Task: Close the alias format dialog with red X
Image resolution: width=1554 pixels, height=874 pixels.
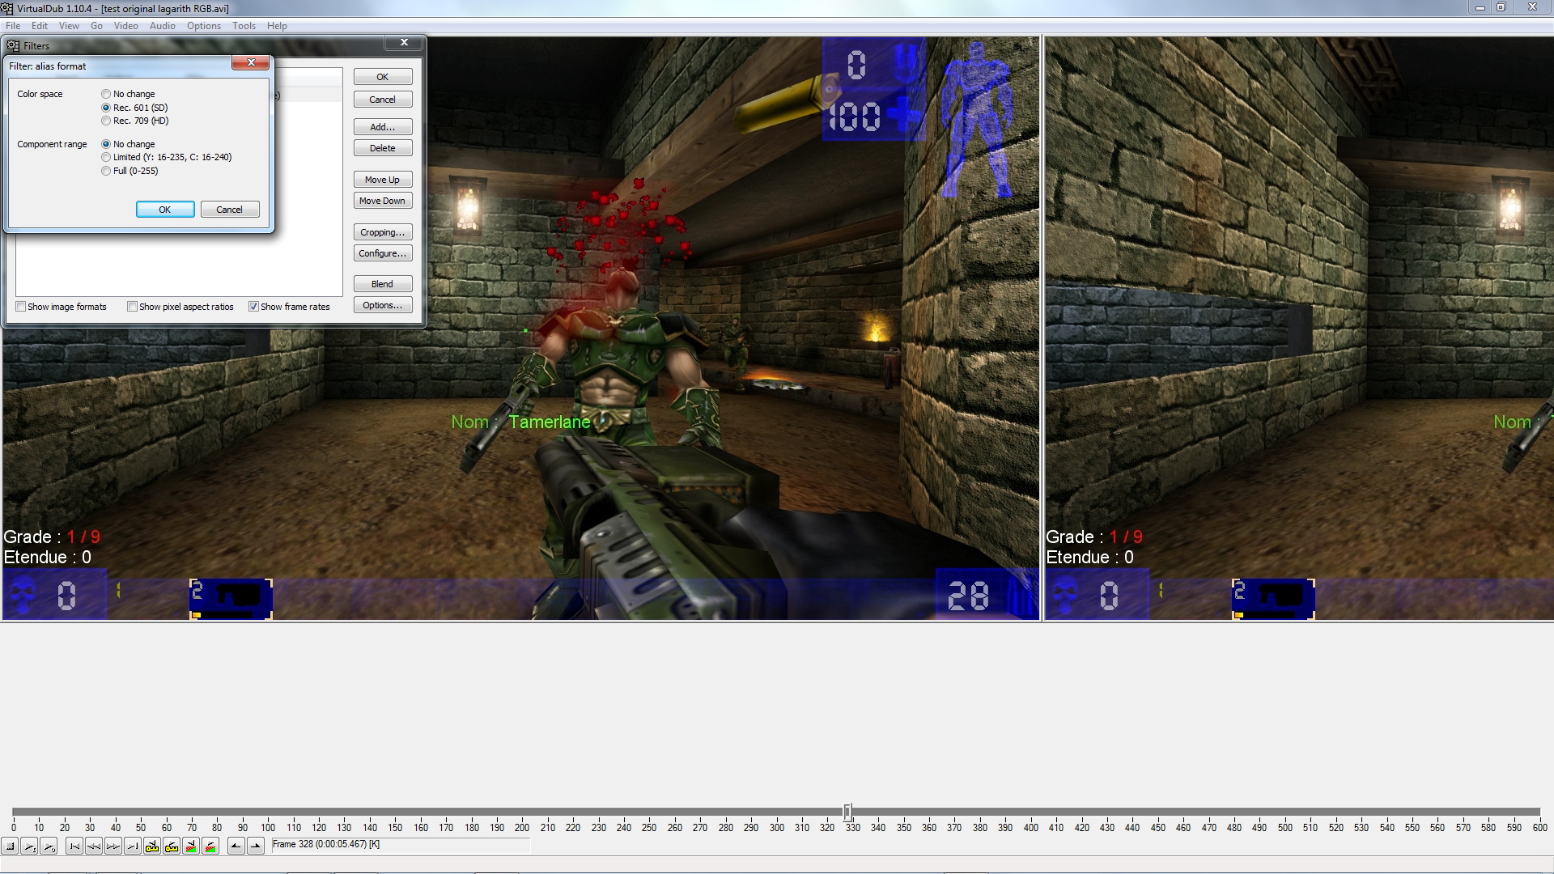Action: pyautogui.click(x=251, y=63)
